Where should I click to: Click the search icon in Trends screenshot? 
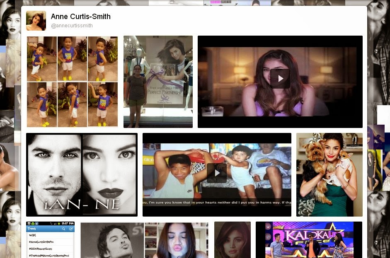(x=63, y=229)
